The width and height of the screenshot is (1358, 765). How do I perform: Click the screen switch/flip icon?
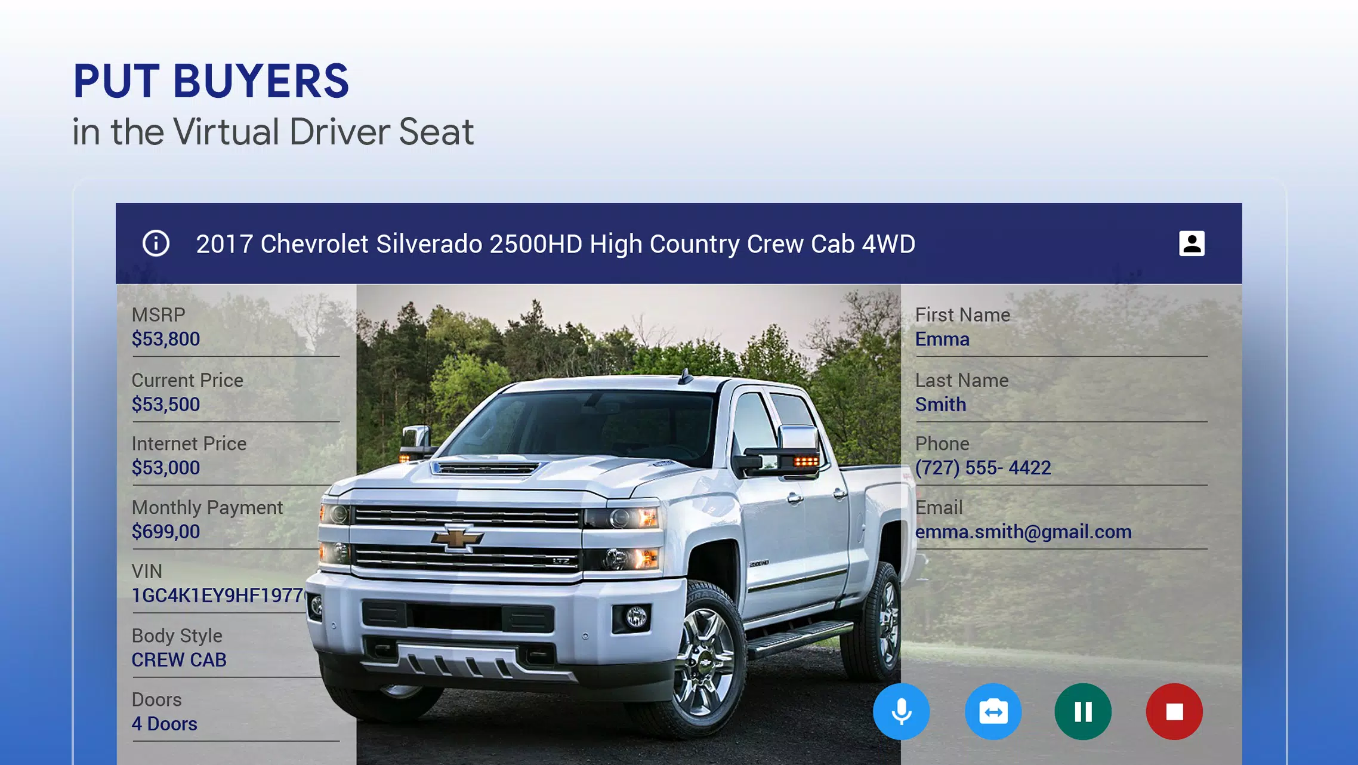pyautogui.click(x=992, y=710)
